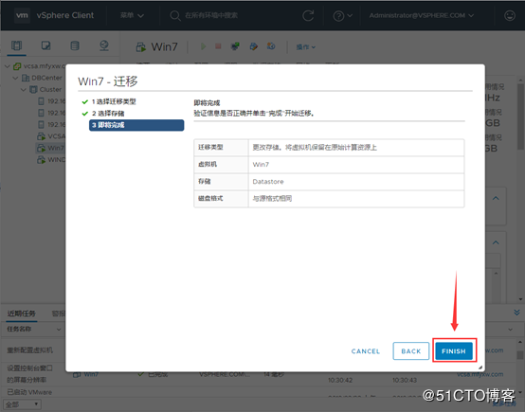Switch to the alarms tab beside 近期任务
Viewport: 525px width, 412px height.
59,313
